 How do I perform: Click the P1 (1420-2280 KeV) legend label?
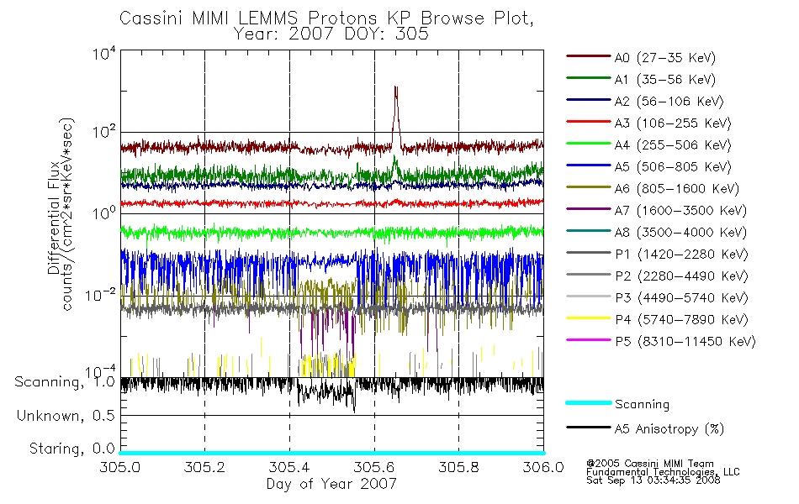click(x=681, y=255)
